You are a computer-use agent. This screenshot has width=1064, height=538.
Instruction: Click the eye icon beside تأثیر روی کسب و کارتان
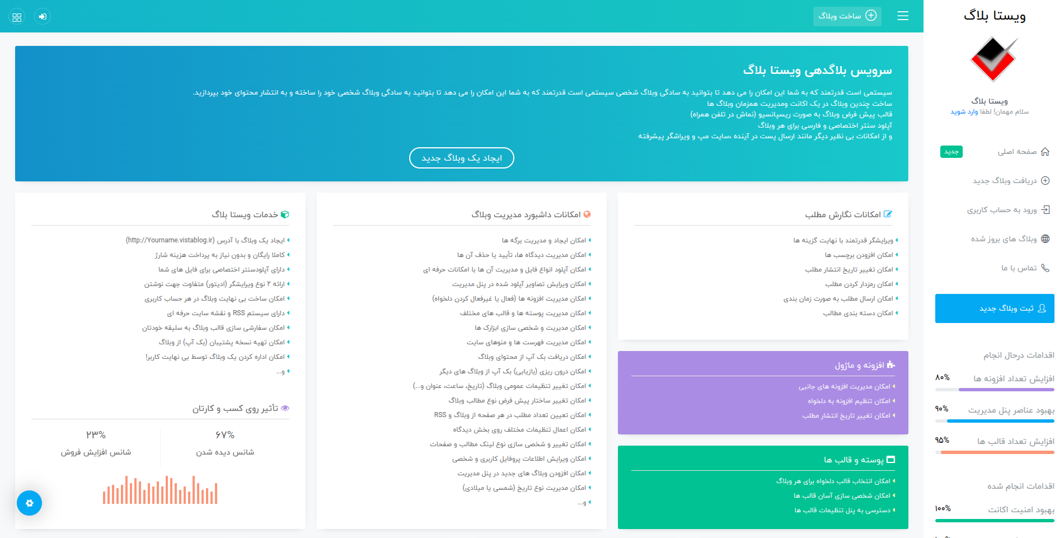[x=285, y=408]
